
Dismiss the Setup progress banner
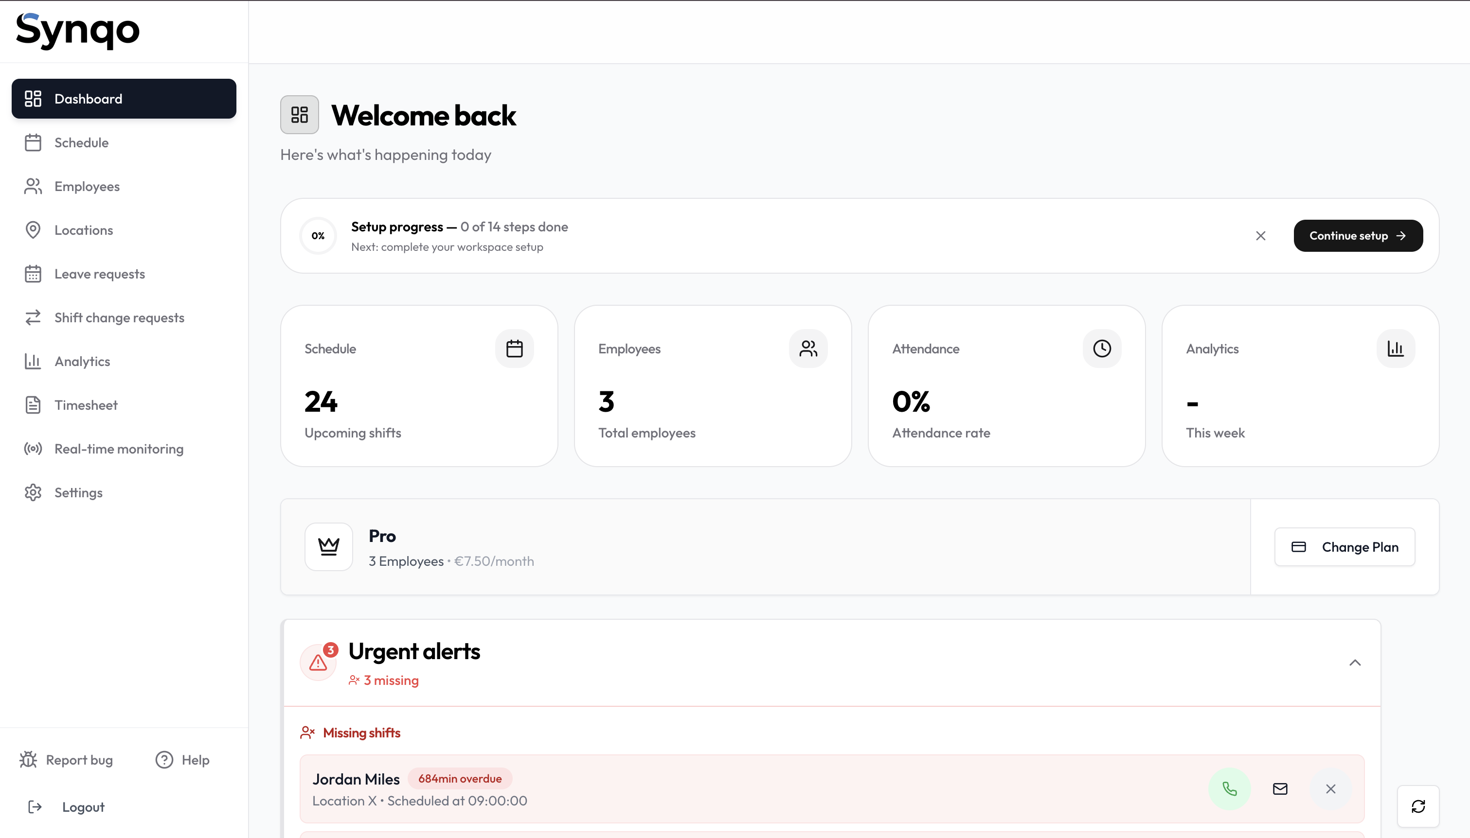point(1260,236)
